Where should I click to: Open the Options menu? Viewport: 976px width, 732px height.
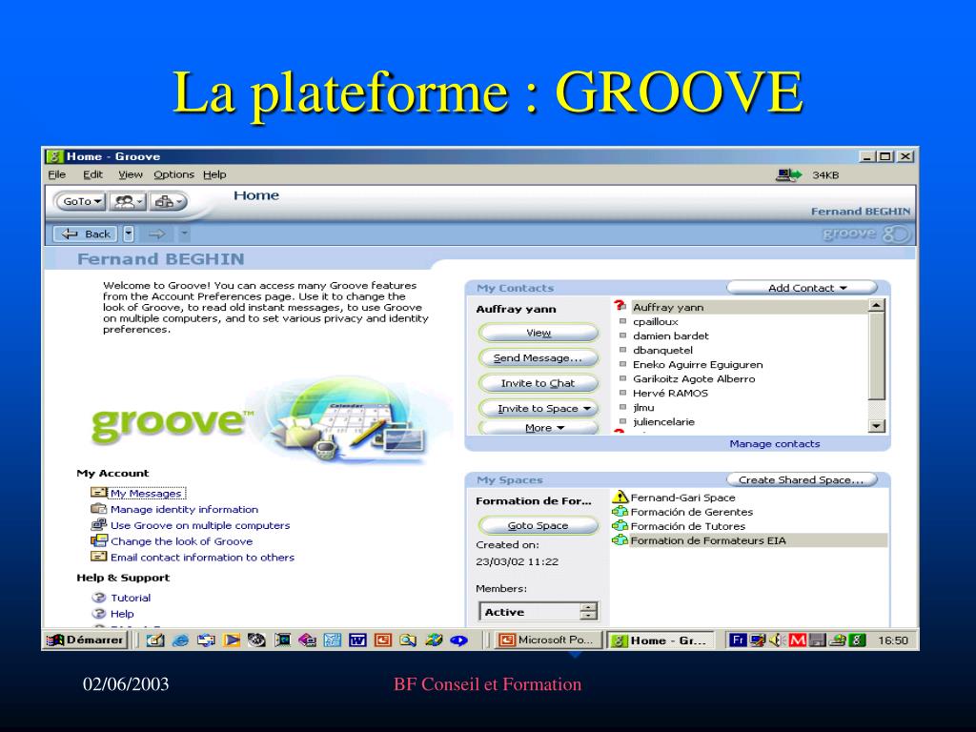point(173,175)
